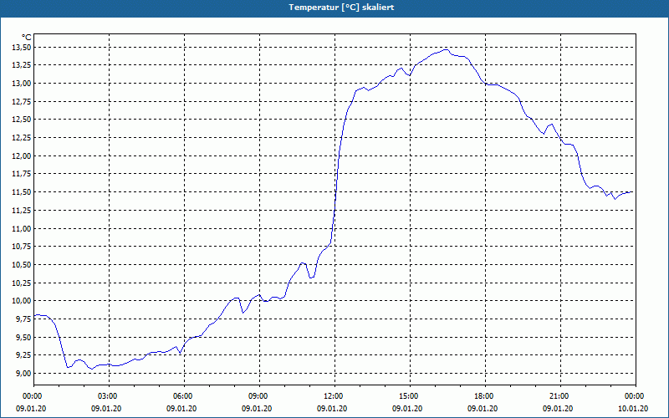Click the 09.01.20 date under 09:00

257,409
